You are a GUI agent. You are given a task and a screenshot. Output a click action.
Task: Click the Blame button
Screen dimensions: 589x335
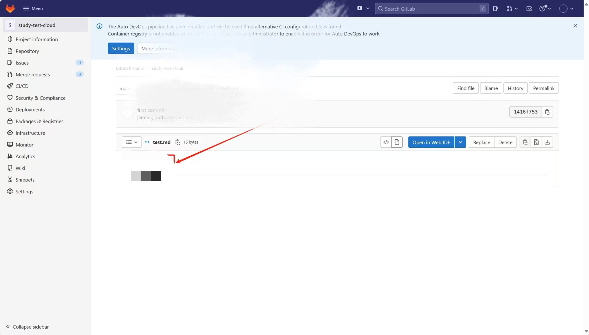(x=491, y=88)
